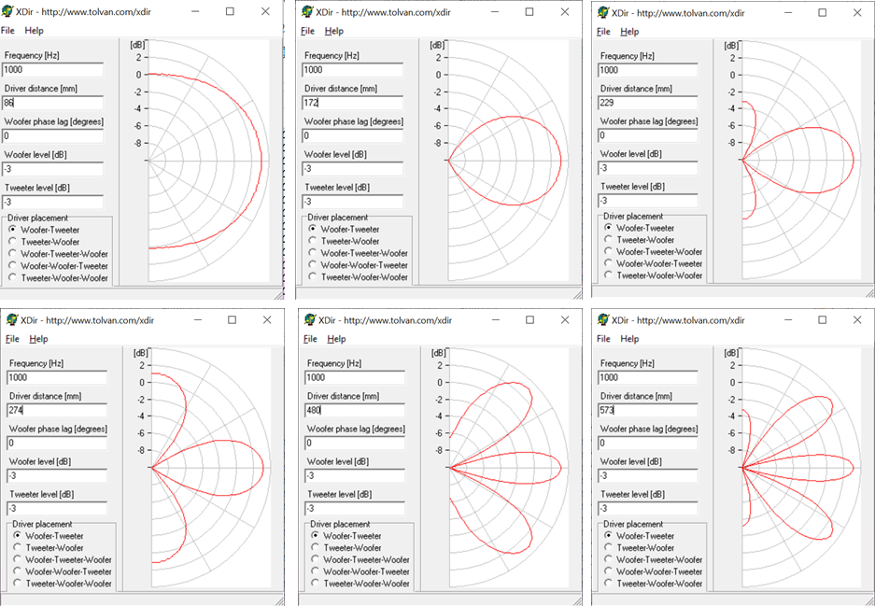The image size is (875, 606).
Task: Select Woofer-Woofer-Tweeter placement in 229 mm window
Action: 654,263
